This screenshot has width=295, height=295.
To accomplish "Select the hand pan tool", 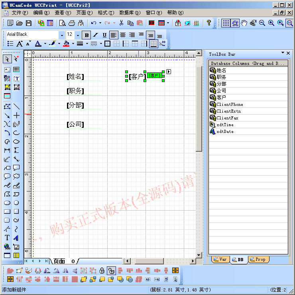I will (244, 23).
